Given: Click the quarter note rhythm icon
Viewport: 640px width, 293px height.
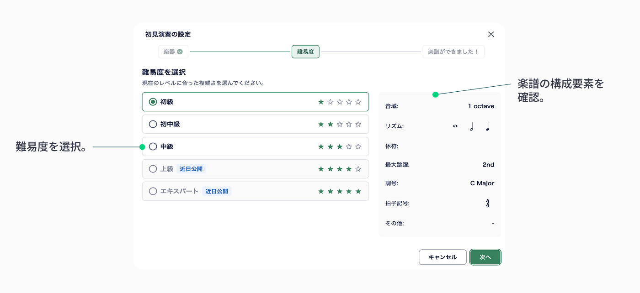Looking at the screenshot, I should pyautogui.click(x=488, y=126).
